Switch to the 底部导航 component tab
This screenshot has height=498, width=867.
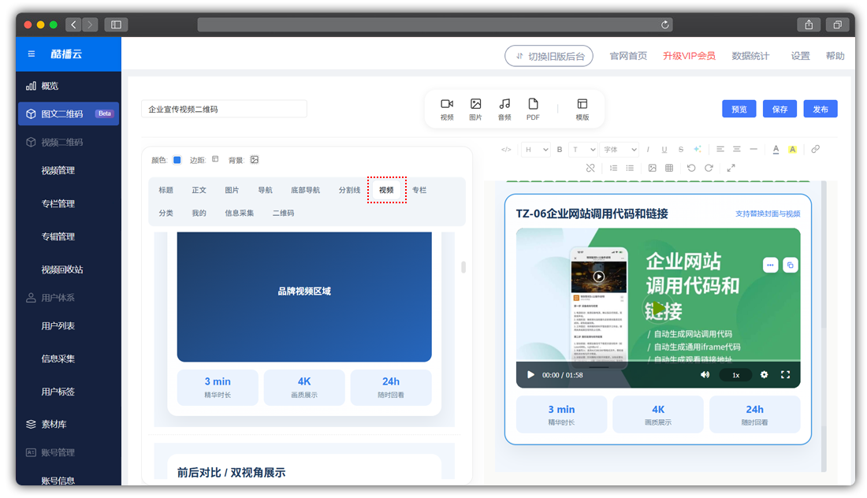coord(305,190)
